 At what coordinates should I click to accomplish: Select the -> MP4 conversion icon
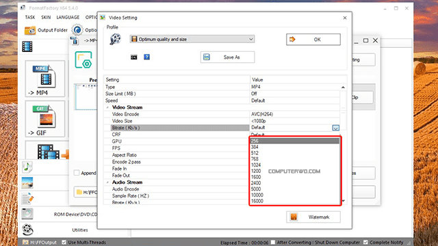click(45, 79)
